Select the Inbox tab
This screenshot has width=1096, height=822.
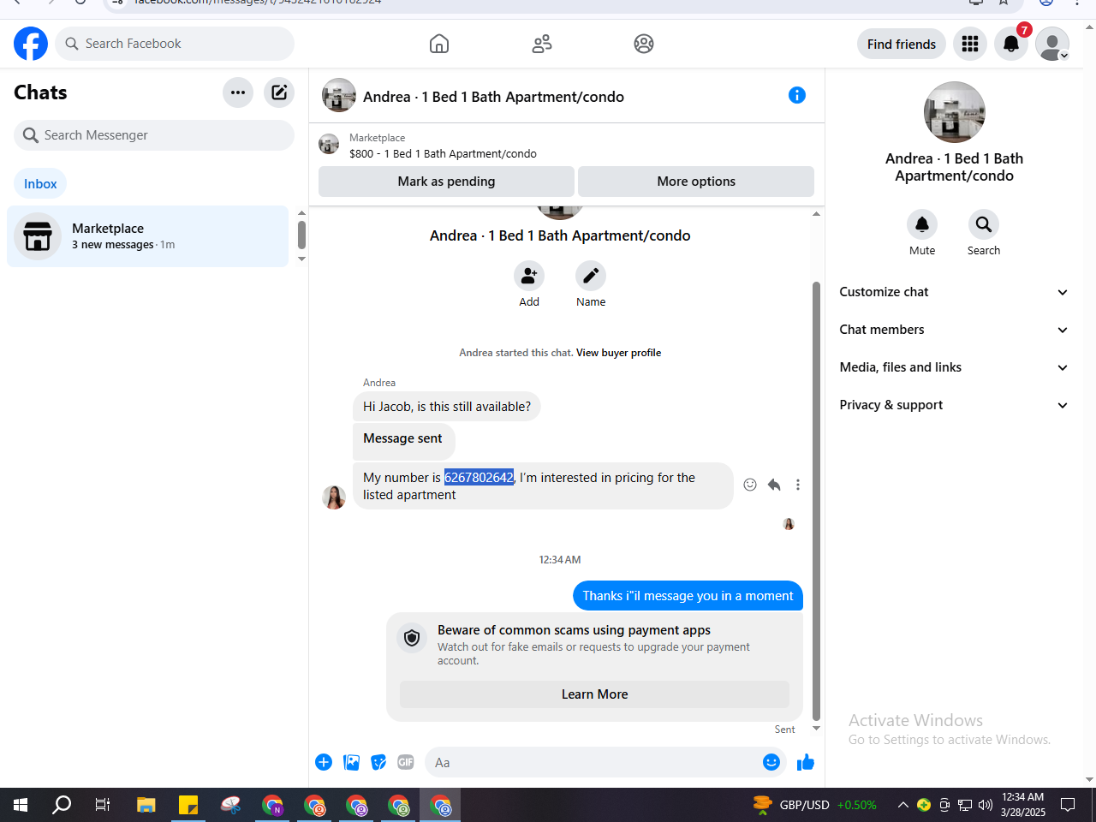click(x=40, y=183)
